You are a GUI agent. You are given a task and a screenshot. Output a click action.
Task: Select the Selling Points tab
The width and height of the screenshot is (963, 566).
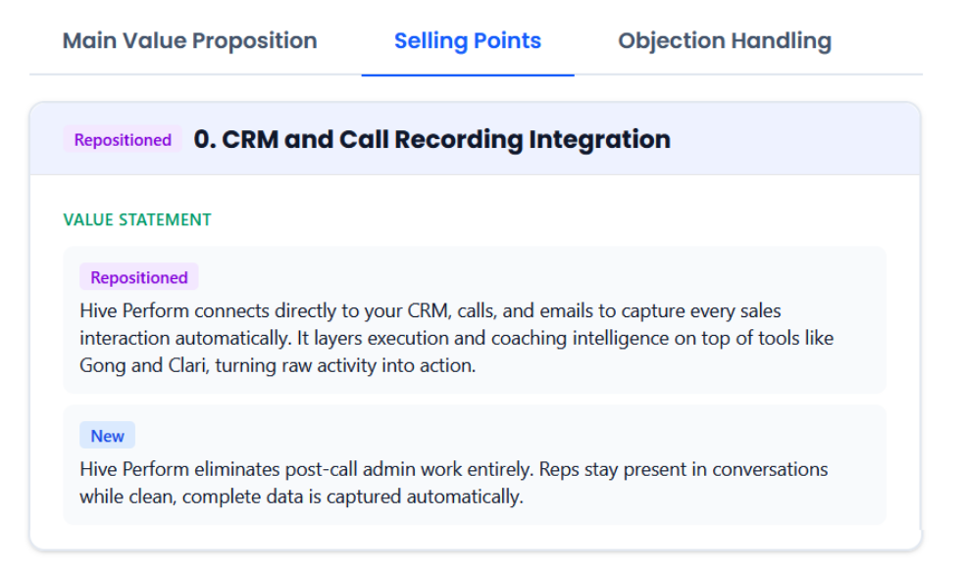(x=467, y=40)
